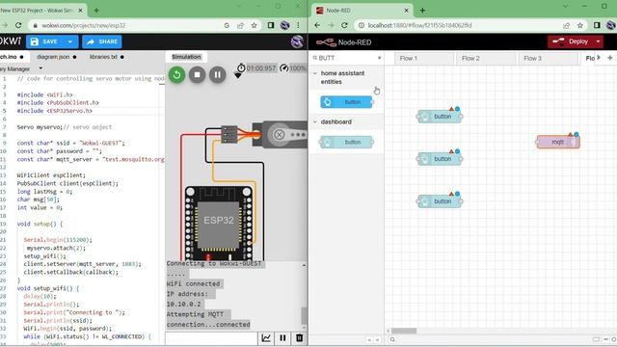Screen dimensions: 617x347
Task: Click the Node-RED logo in header
Action: click(344, 42)
